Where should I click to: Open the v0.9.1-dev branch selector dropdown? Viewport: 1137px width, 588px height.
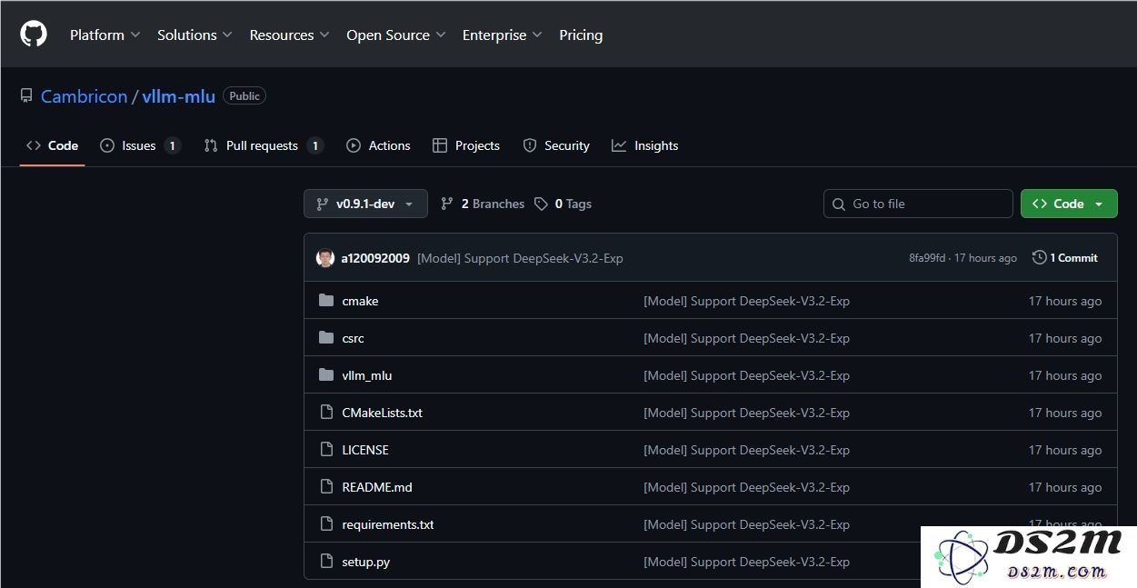[364, 204]
